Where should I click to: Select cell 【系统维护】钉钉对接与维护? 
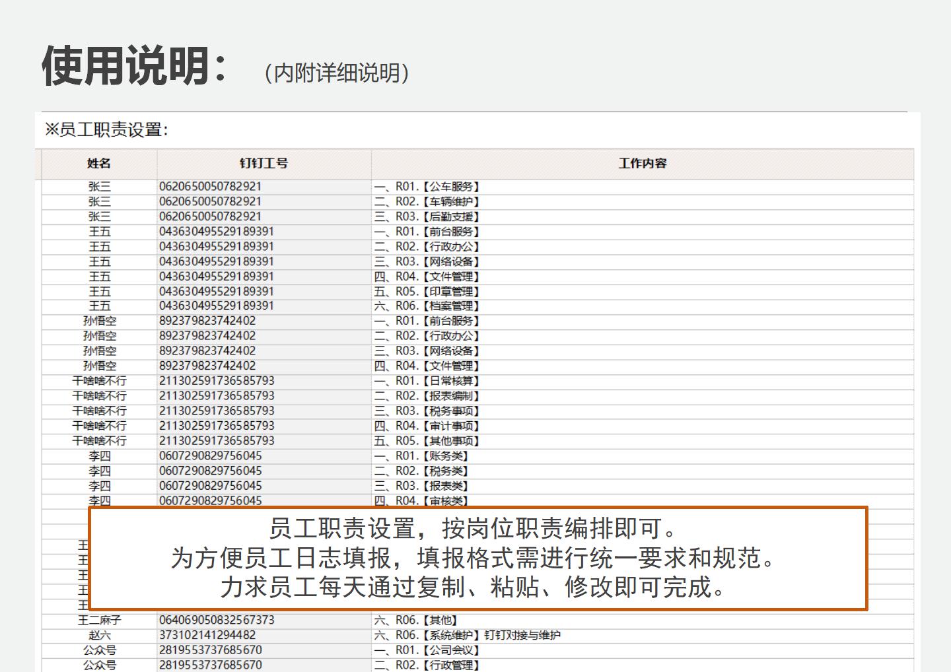[643, 636]
